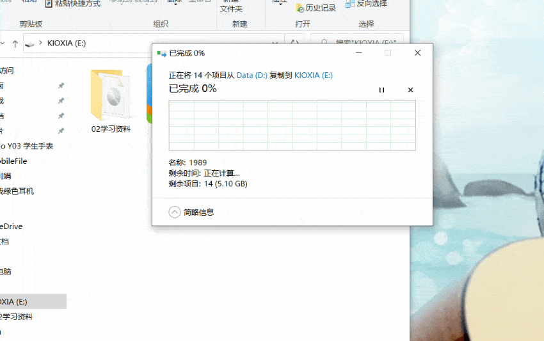
Task: Select OneDrive in the sidebar
Action: click(11, 226)
